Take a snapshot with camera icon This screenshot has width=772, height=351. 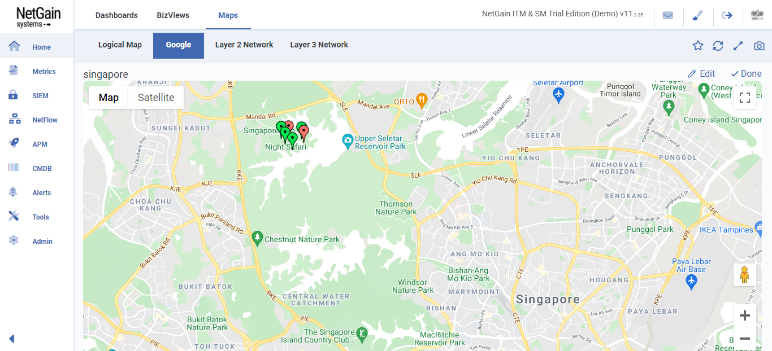click(x=759, y=46)
